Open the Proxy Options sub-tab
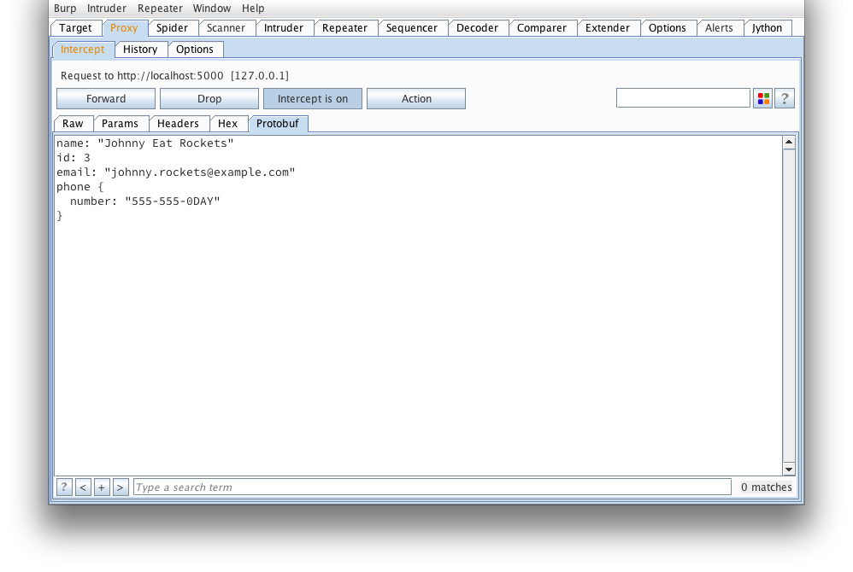Image resolution: width=853 pixels, height=572 pixels. click(195, 50)
